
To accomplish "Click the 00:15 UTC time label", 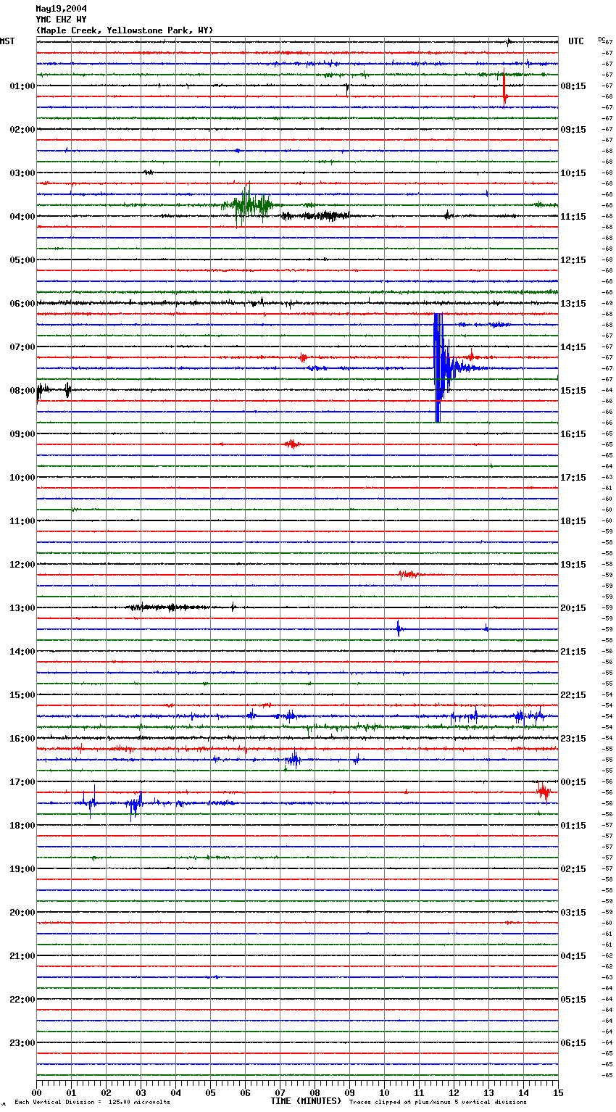I will [x=573, y=782].
